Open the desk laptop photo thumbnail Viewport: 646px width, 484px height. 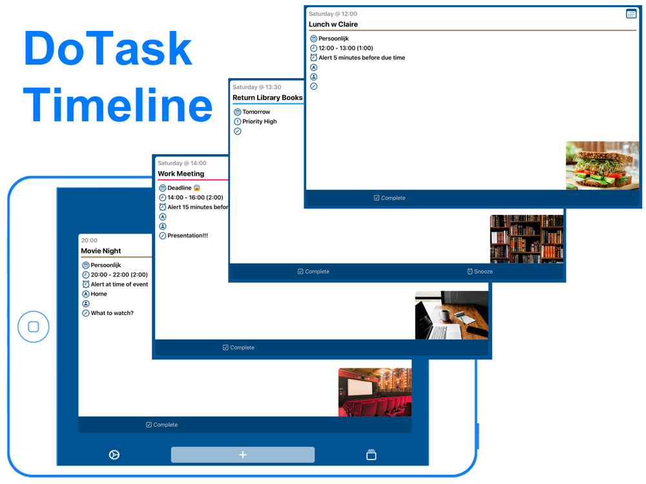[452, 316]
